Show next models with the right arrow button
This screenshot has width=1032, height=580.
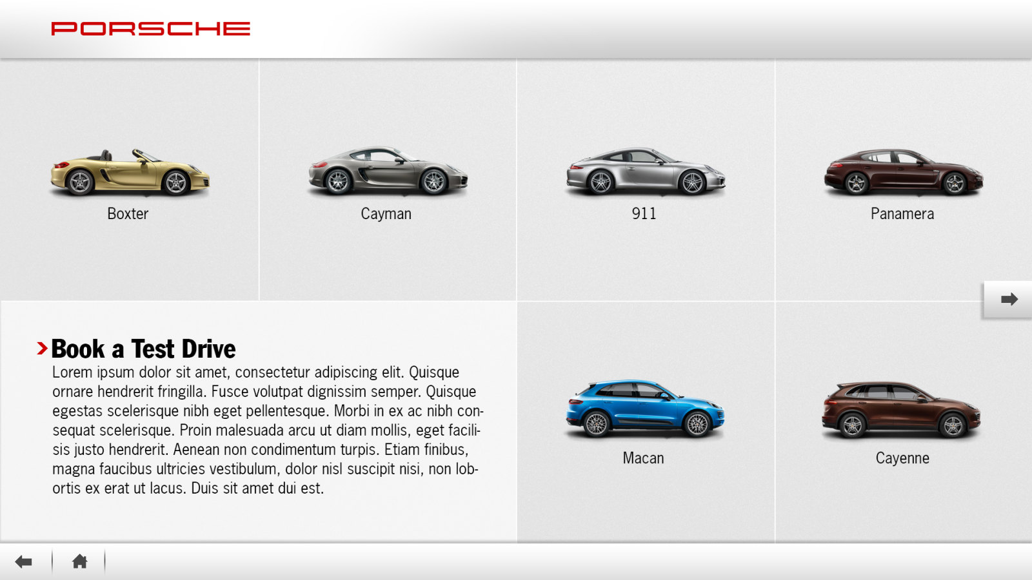pos(1009,299)
